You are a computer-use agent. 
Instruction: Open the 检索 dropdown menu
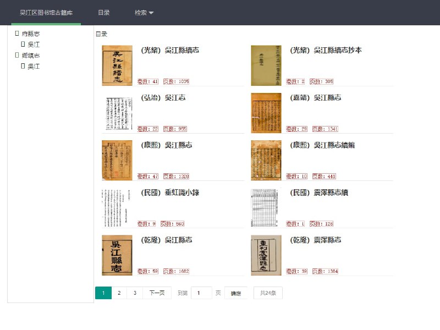[144, 13]
